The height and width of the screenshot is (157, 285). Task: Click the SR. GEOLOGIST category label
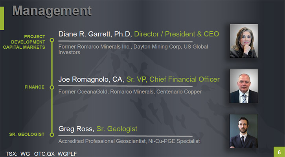point(27,134)
